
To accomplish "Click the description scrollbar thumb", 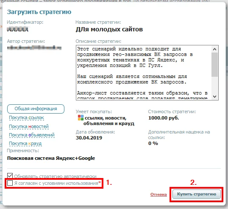I will (214, 64).
